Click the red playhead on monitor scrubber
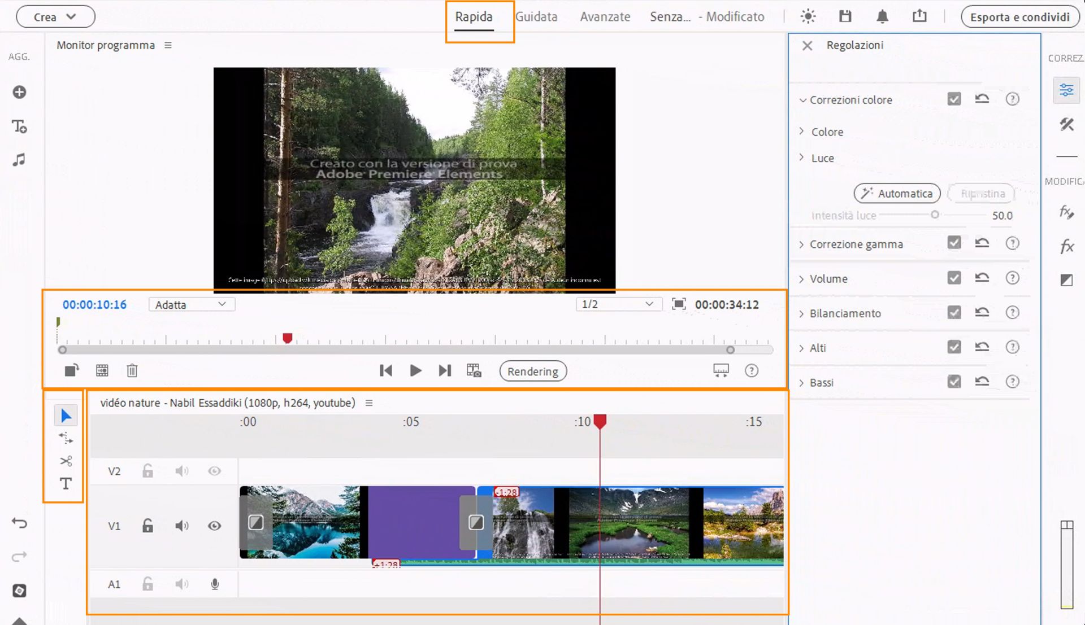The image size is (1085, 625). [x=287, y=338]
